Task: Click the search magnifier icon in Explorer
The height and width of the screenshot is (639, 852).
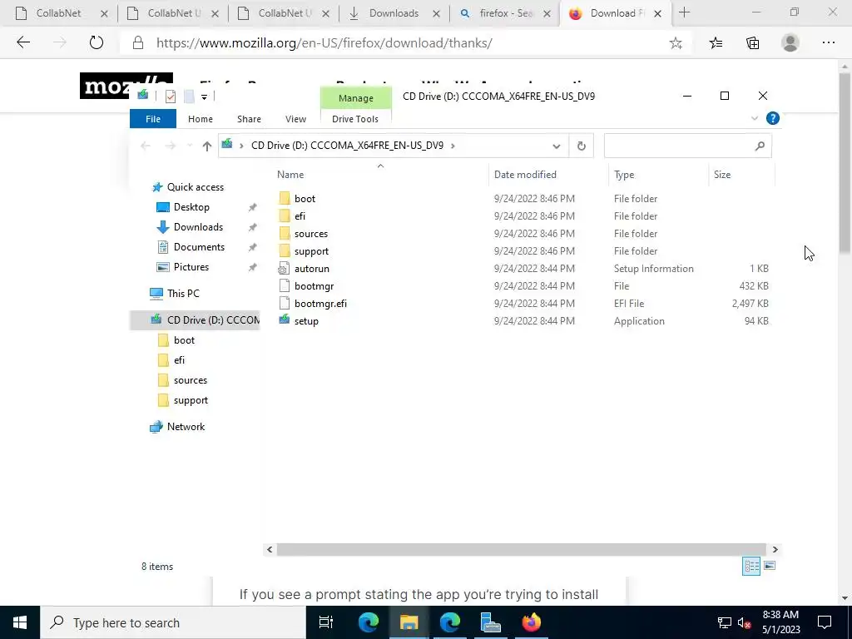Action: click(760, 146)
